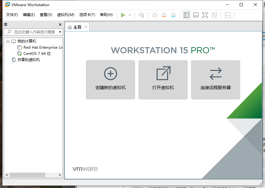Click the Send Ctrl+Alt+Del toolbar icon
This screenshot has height=188, width=265.
pos(141,15)
